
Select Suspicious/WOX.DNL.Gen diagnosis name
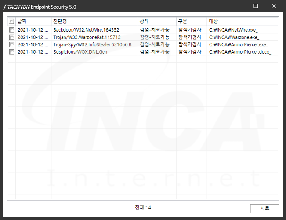click(x=80, y=52)
